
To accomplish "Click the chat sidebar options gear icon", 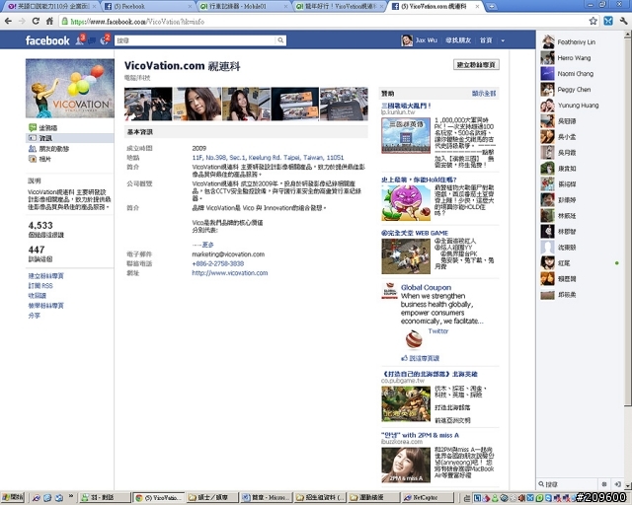I will (604, 484).
